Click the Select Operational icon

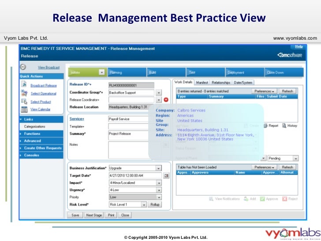[x=24, y=93]
